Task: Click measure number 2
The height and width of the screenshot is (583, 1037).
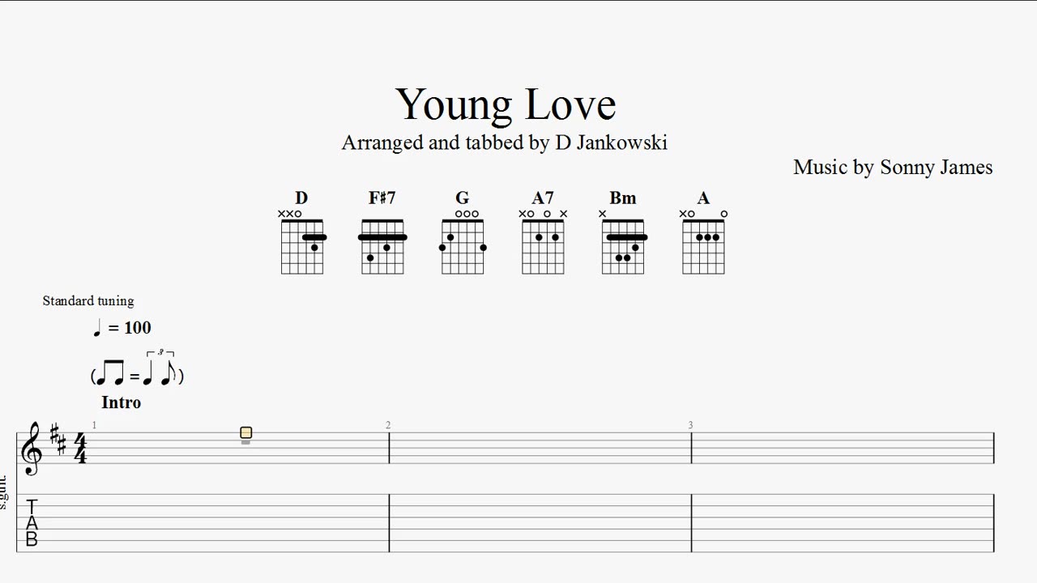Action: tap(388, 425)
